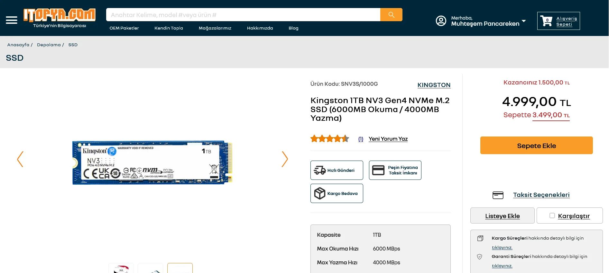Click Kazancınız 1.500,00 TL savings text
This screenshot has height=273, width=609.
(537, 83)
